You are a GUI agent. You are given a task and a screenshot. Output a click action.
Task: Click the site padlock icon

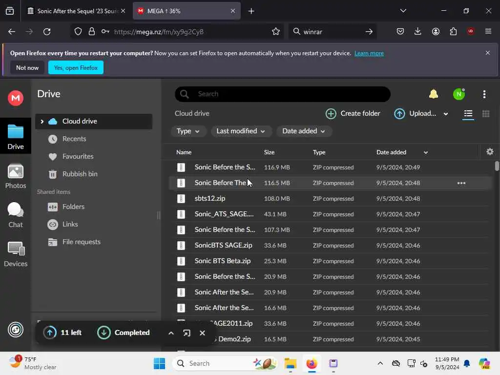(92, 32)
